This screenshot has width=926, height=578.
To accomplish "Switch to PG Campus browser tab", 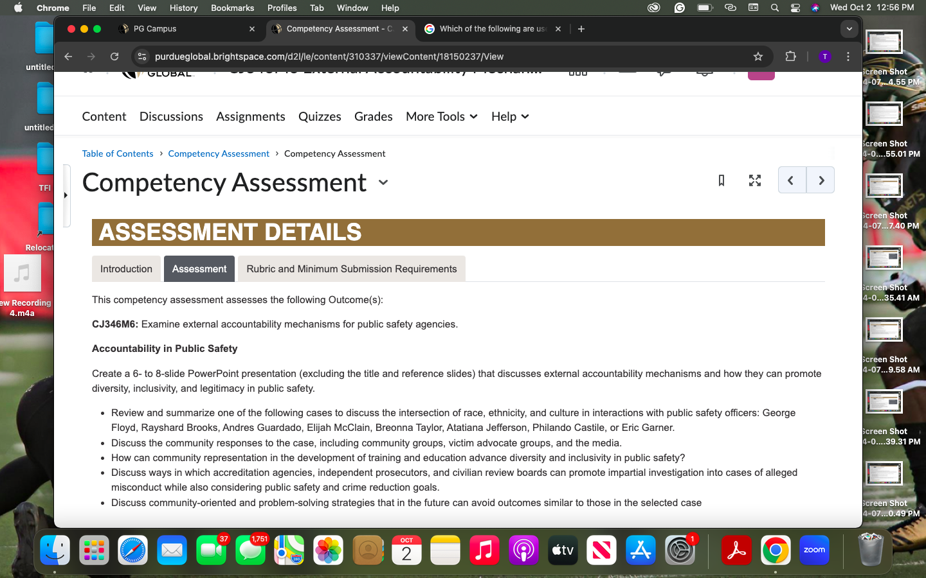I will (186, 29).
